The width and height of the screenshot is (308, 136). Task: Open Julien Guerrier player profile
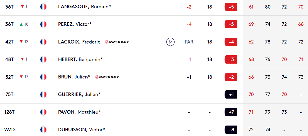[79, 94]
